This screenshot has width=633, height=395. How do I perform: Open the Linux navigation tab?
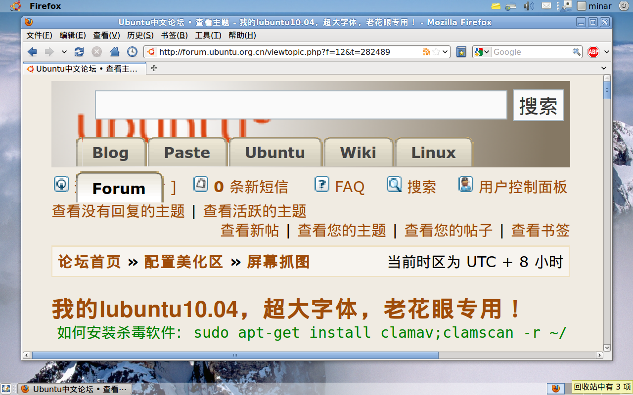(434, 153)
